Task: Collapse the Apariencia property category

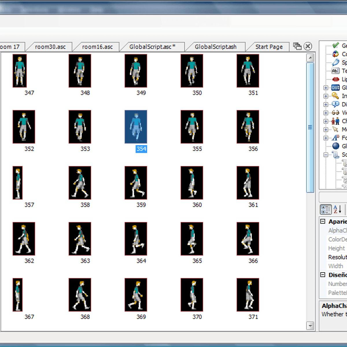Action: click(x=323, y=222)
